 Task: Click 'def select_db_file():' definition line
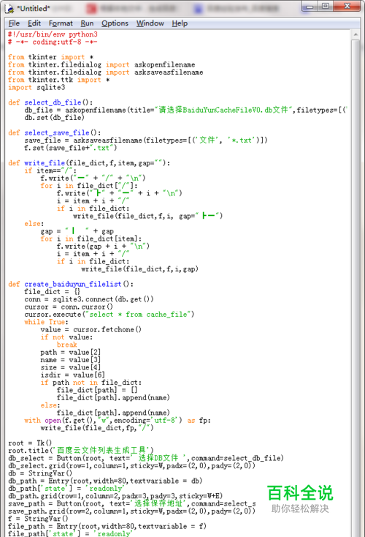(x=50, y=102)
